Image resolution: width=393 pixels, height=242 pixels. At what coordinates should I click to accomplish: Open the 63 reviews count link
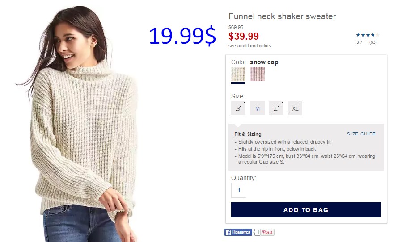tap(373, 42)
